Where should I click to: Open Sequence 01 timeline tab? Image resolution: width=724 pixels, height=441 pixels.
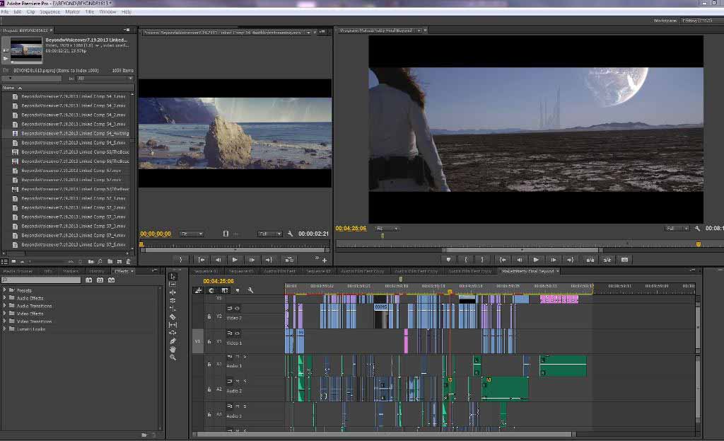click(x=206, y=271)
